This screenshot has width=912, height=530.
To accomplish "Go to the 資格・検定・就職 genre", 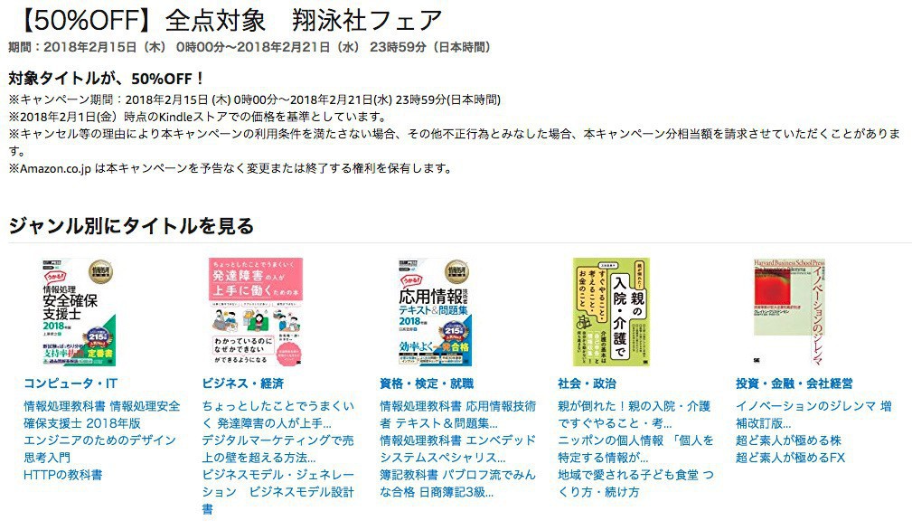I will click(427, 383).
